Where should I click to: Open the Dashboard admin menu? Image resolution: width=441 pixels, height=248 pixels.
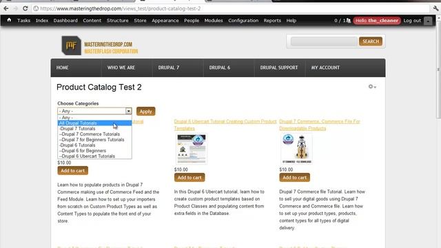(x=65, y=21)
